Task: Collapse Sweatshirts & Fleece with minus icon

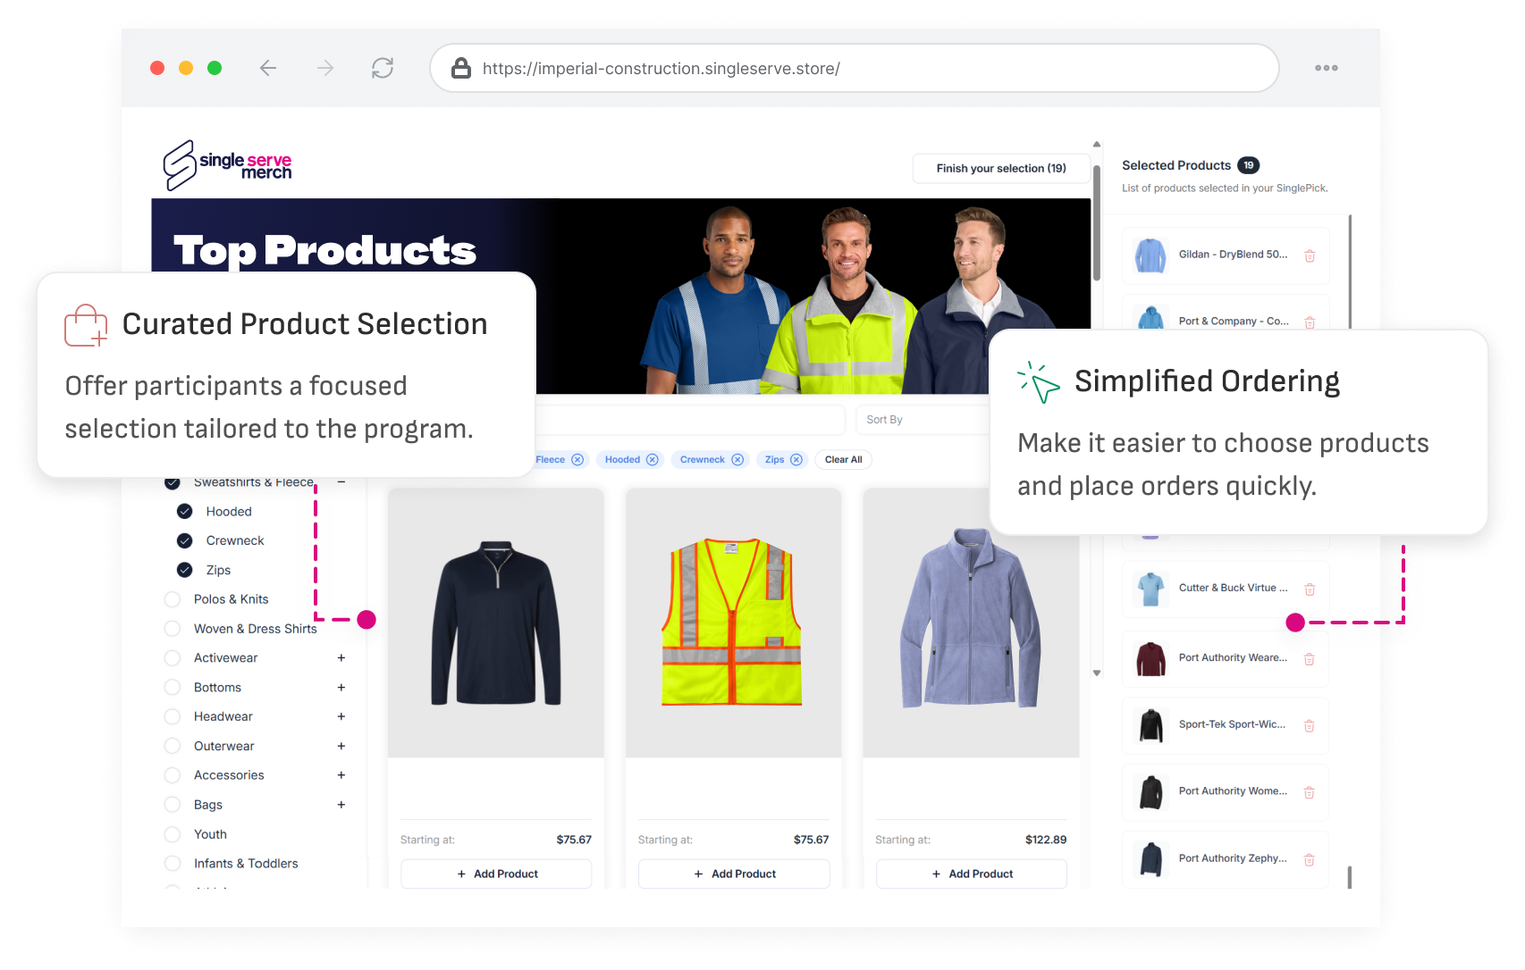Action: point(341,482)
